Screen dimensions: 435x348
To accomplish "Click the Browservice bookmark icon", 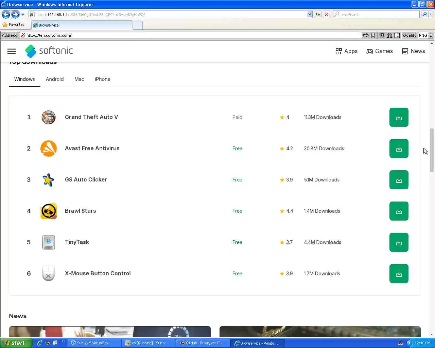I will pyautogui.click(x=373, y=35).
